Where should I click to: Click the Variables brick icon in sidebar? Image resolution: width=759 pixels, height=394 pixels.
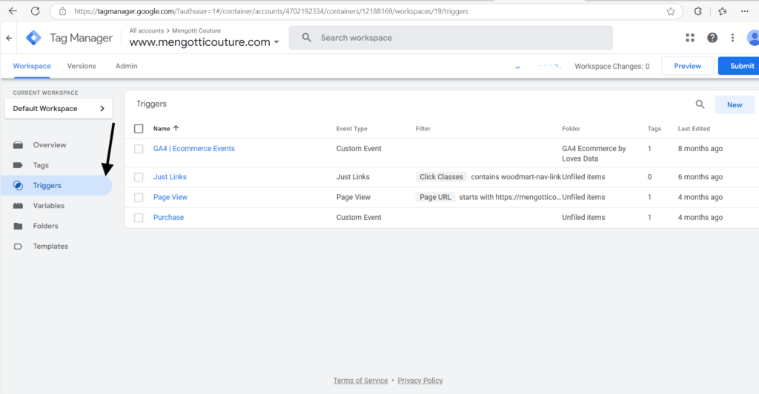point(18,206)
